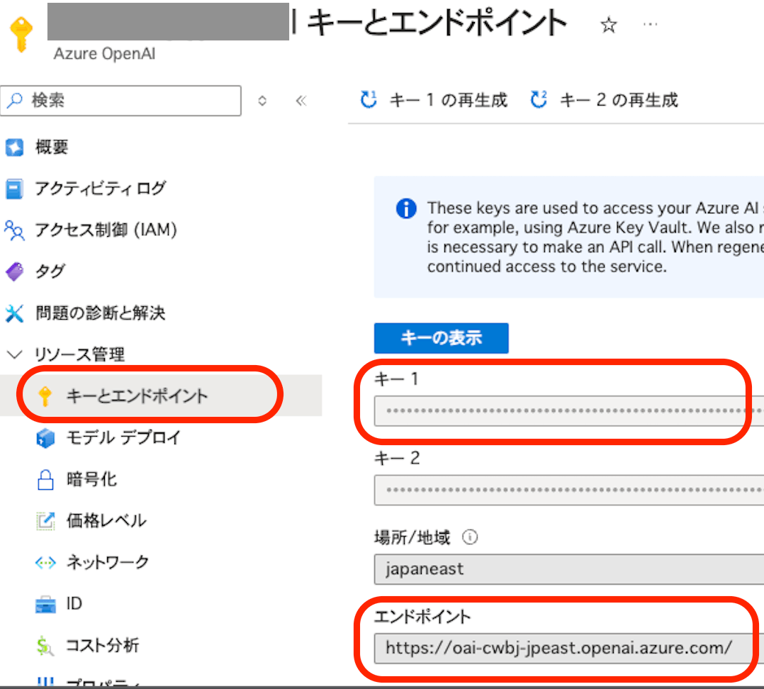
Task: Select the リソース管理 group heading
Action: tap(80, 354)
